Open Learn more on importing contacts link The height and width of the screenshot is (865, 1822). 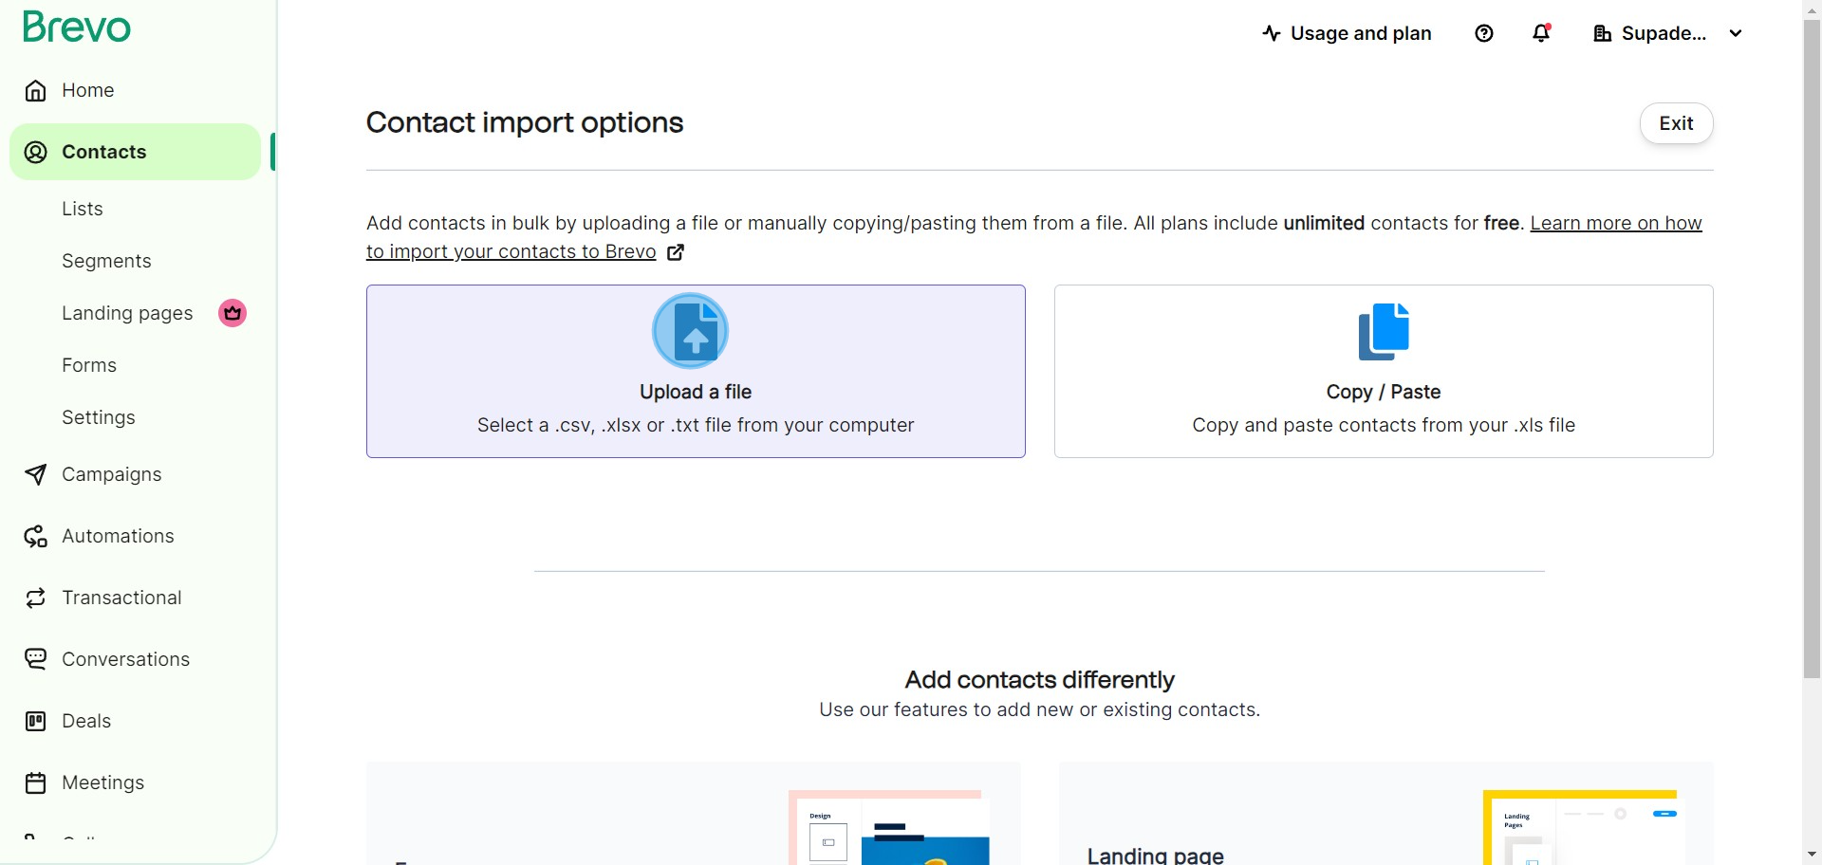(1034, 237)
